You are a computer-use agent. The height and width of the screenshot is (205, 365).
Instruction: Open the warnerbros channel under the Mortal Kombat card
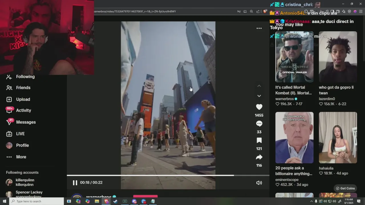(285, 99)
